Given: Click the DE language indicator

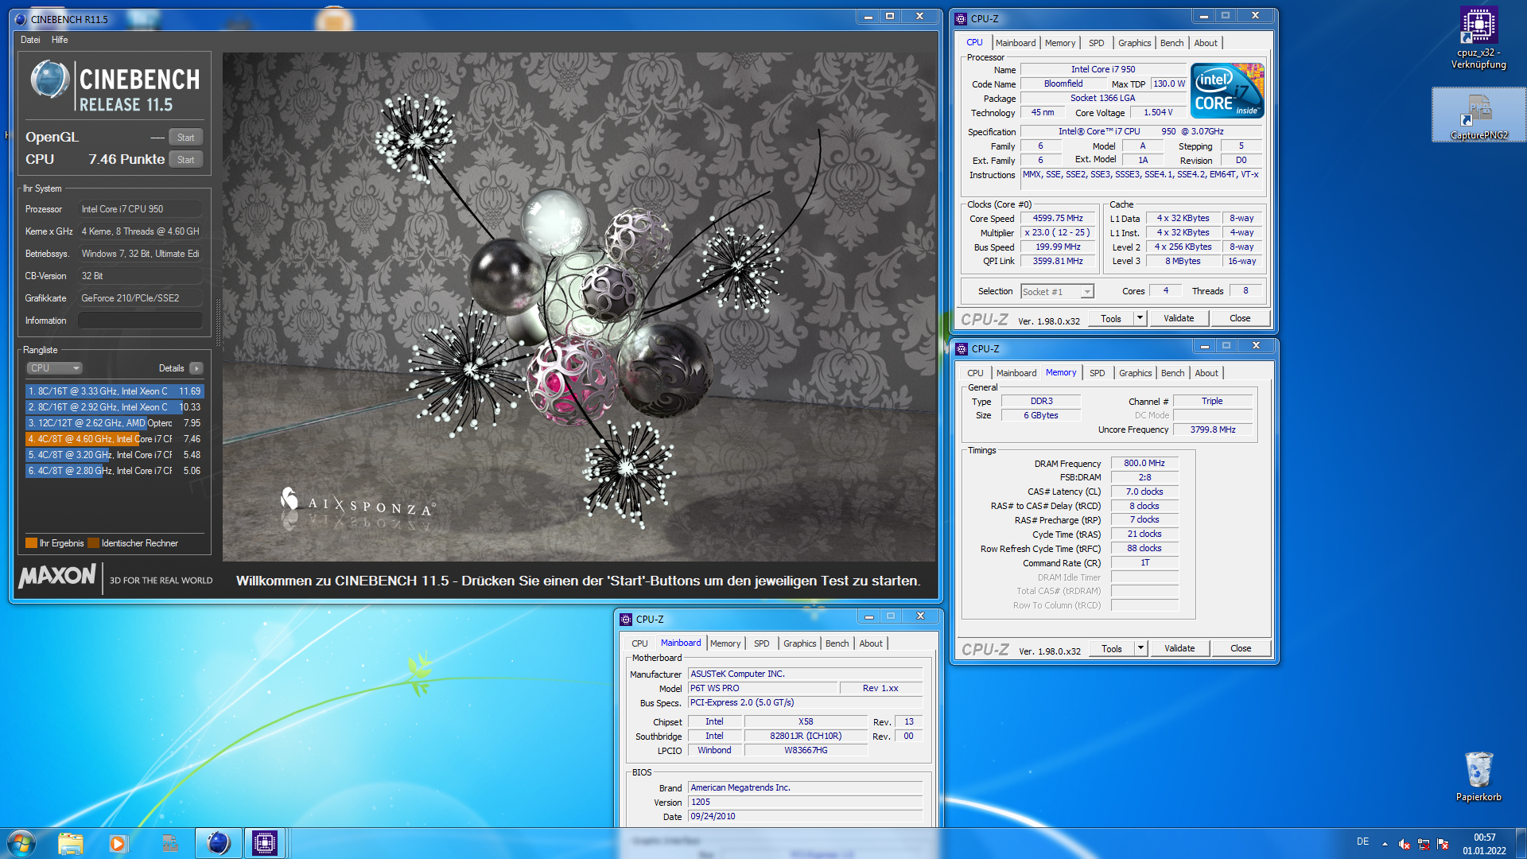Looking at the screenshot, I should point(1362,842).
